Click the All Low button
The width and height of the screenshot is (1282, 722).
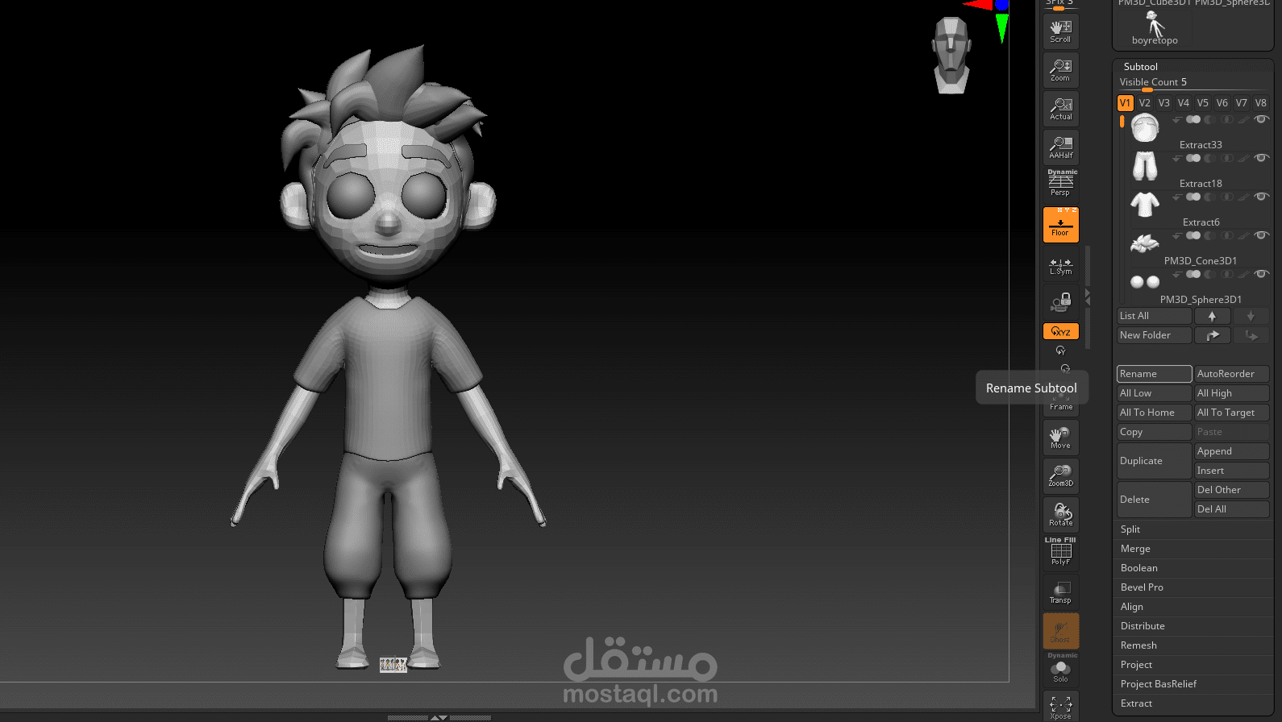coord(1154,393)
